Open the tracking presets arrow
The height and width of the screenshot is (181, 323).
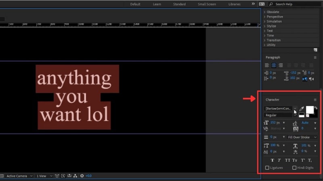pyautogui.click(x=315, y=129)
